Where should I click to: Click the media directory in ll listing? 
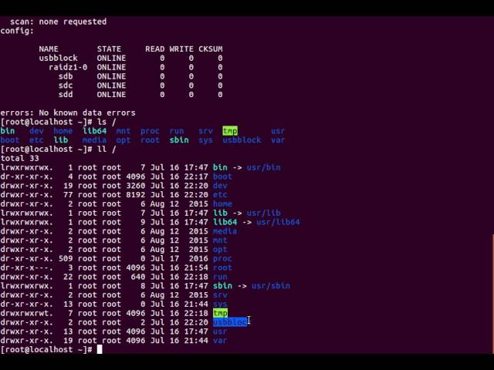pyautogui.click(x=225, y=231)
